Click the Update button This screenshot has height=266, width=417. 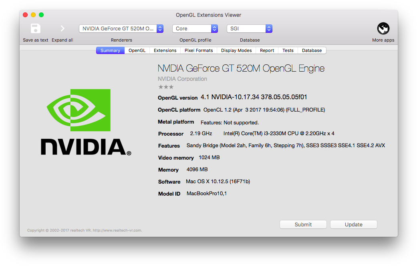[x=353, y=224]
